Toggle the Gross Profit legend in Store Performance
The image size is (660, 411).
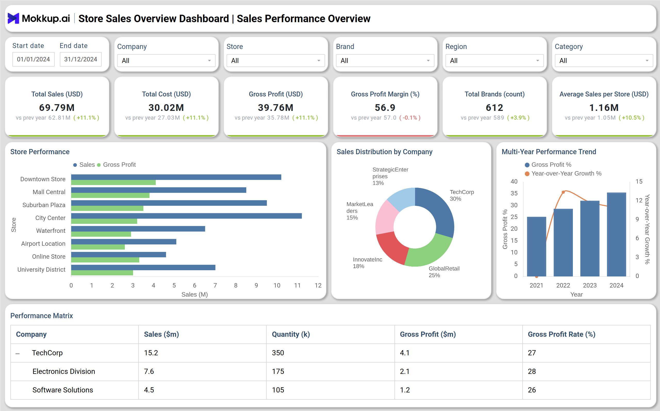(116, 165)
